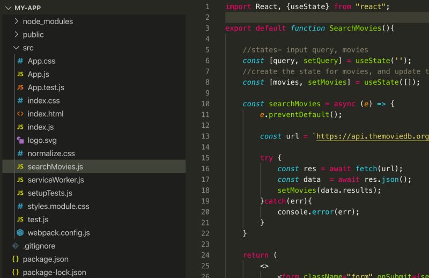
Task: Open the App.js file
Action: click(x=38, y=74)
